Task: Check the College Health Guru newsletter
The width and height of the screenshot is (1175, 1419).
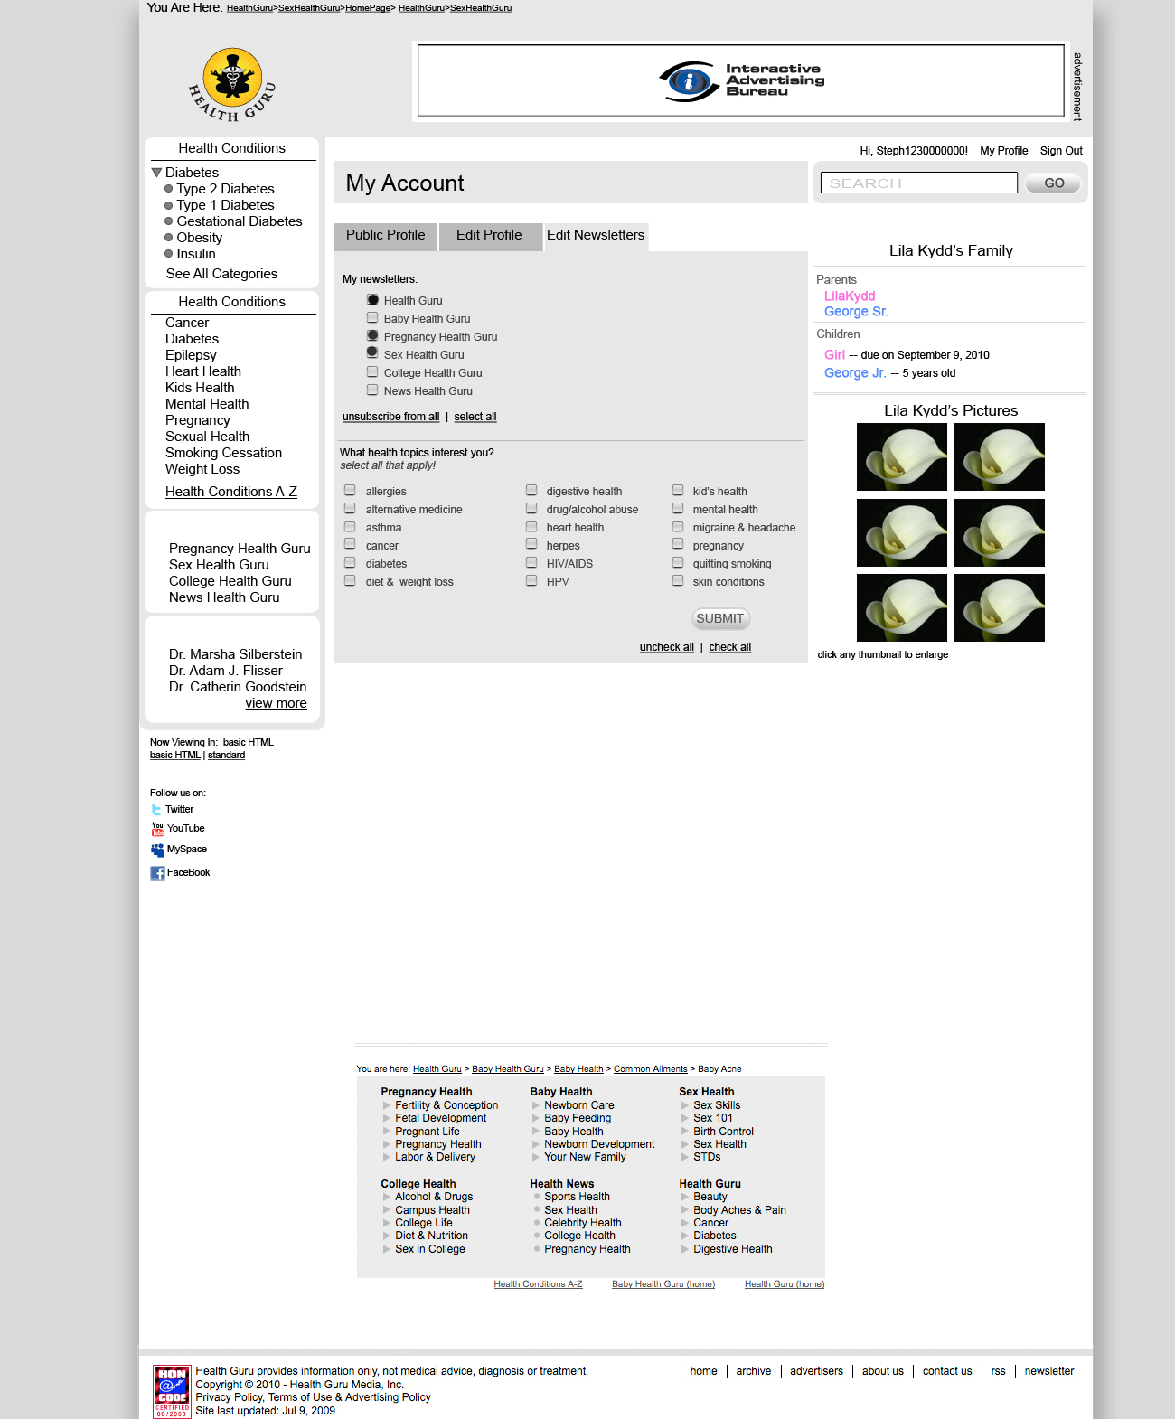Action: tap(372, 371)
